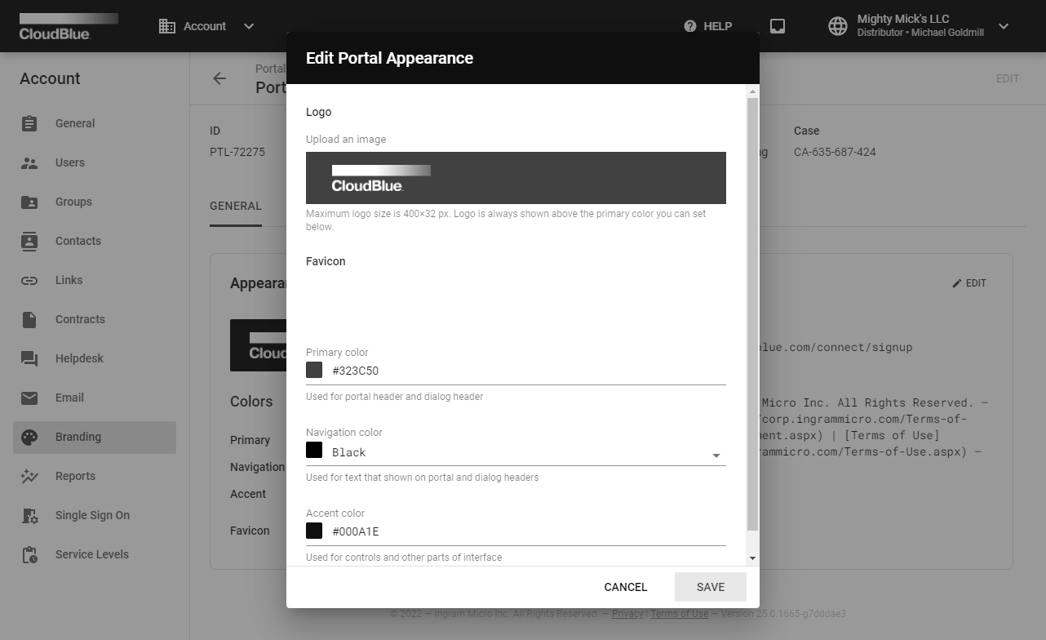Viewport: 1046px width, 640px height.
Task: Click the Links chain icon
Action: (x=29, y=280)
